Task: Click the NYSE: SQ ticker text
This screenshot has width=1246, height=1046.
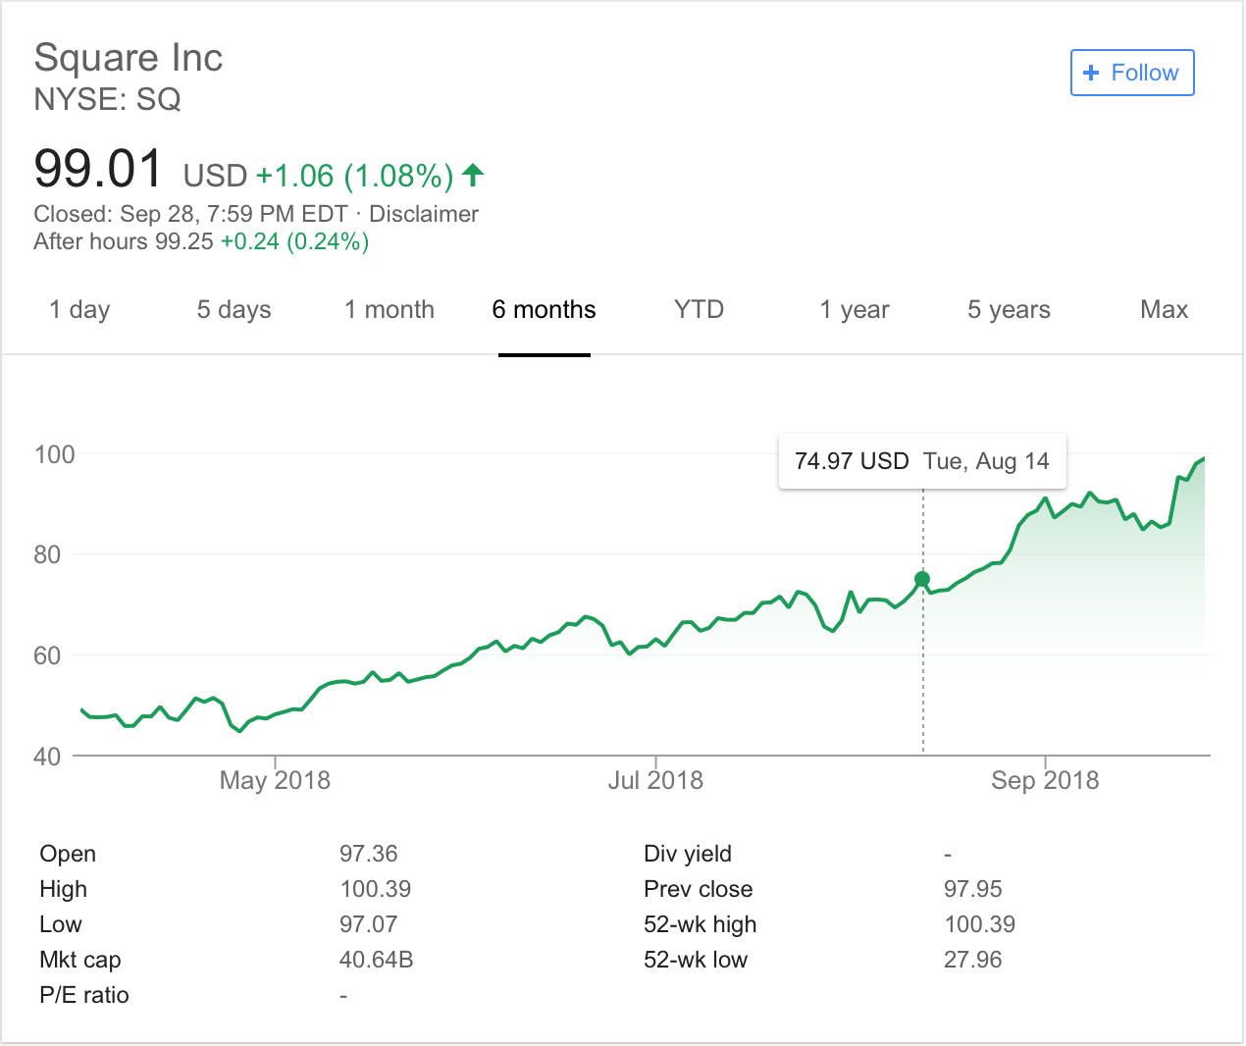Action: click(107, 99)
